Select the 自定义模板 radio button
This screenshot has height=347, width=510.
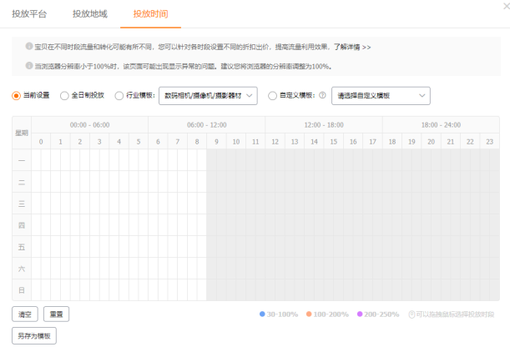click(x=272, y=96)
